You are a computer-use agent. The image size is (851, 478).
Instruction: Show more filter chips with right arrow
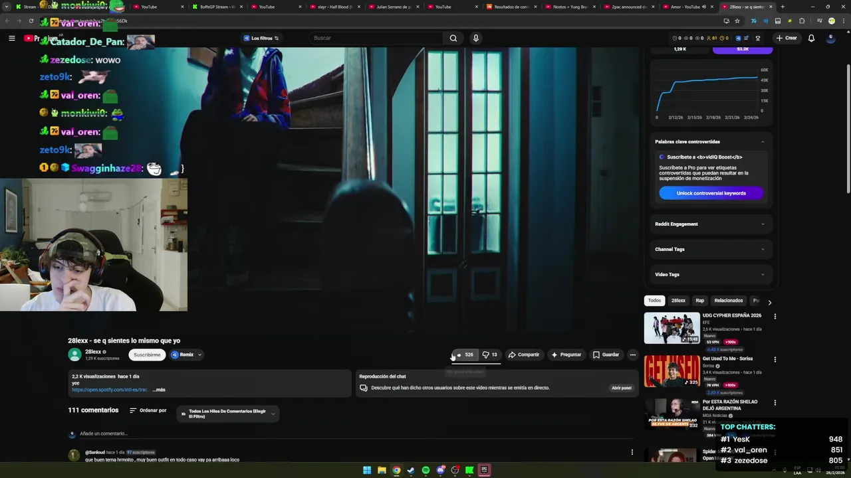[x=769, y=302]
